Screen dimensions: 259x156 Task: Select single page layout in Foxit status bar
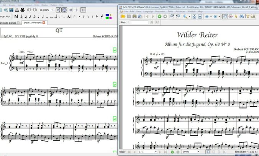point(208,152)
